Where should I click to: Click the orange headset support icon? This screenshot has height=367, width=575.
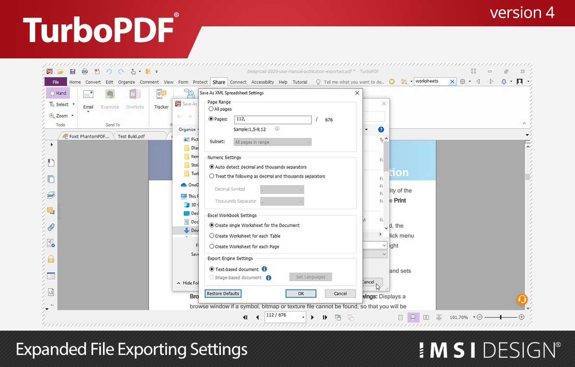522,300
